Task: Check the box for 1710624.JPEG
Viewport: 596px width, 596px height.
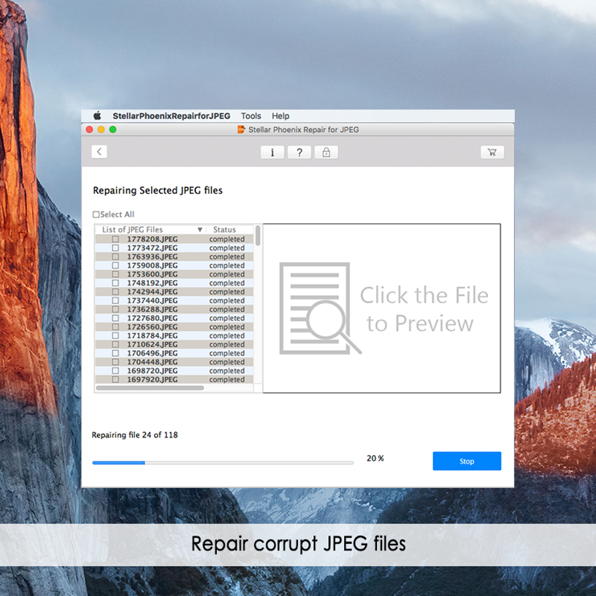Action: pos(116,344)
